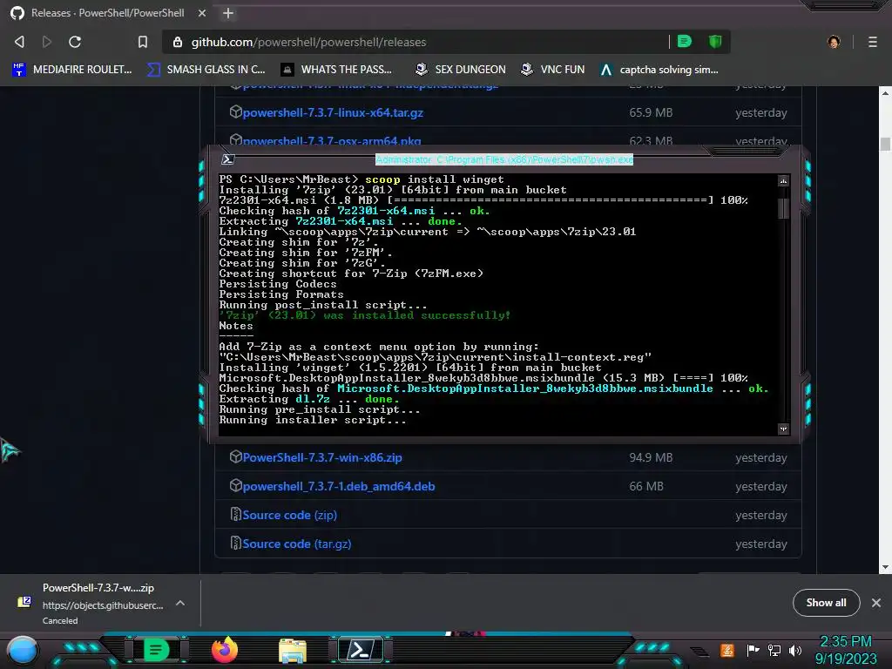Open the volume speaker tray icon

pyautogui.click(x=795, y=650)
